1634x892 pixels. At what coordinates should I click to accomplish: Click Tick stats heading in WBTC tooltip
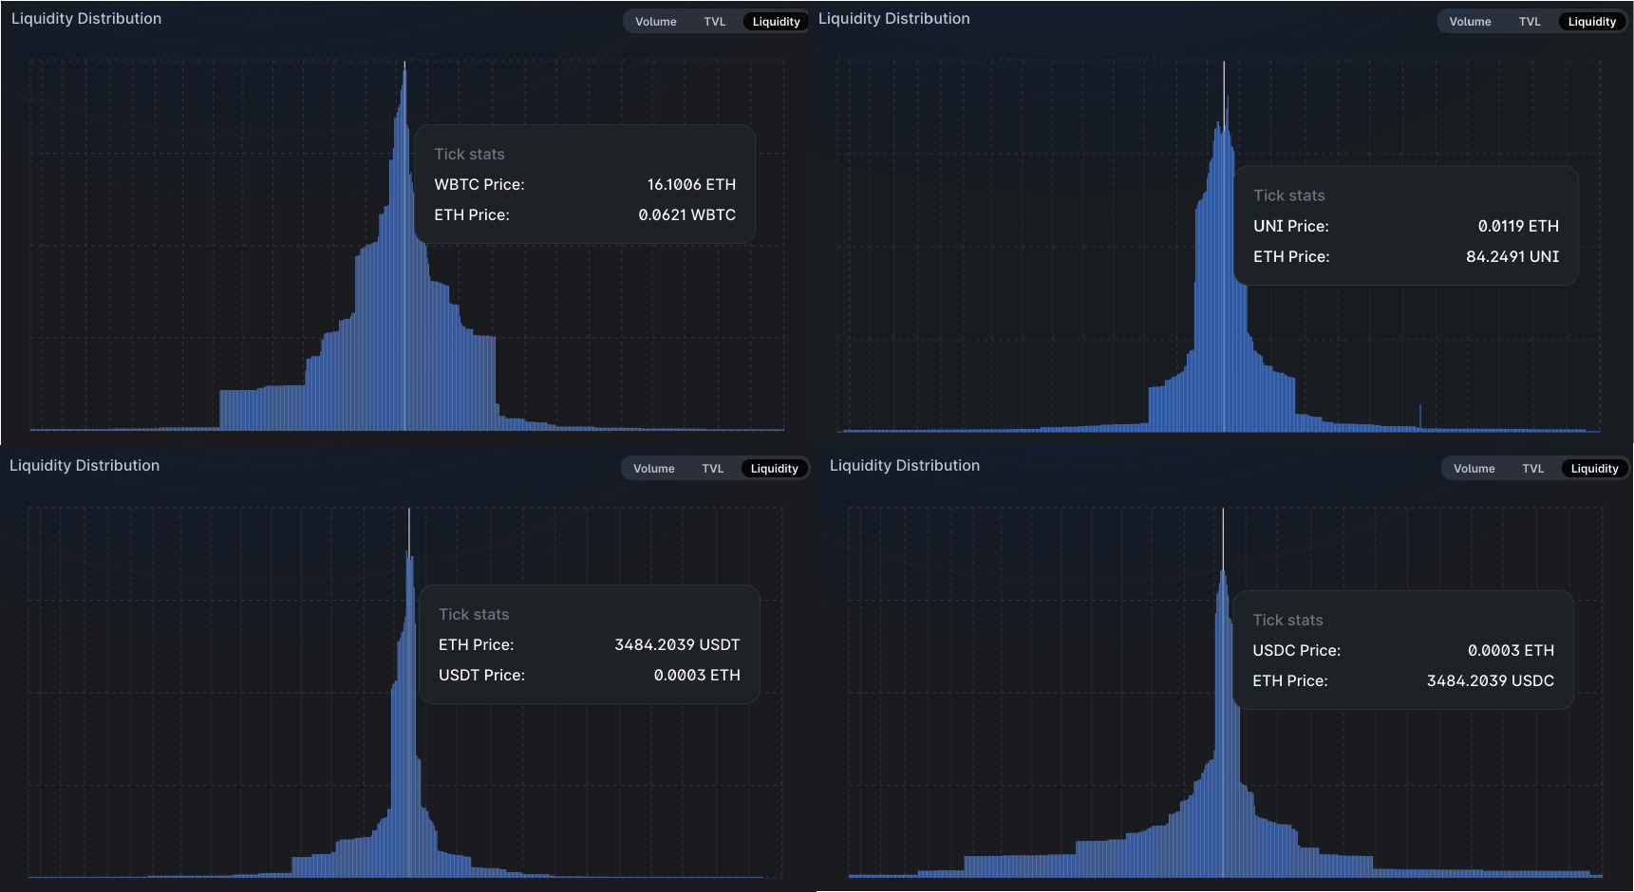(x=469, y=154)
